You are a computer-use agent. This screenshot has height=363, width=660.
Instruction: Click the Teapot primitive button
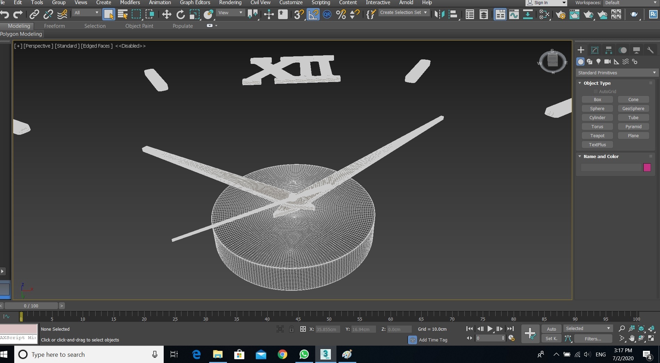point(597,136)
